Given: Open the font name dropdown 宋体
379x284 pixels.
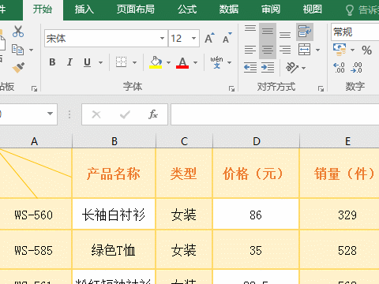Looking at the screenshot, I should point(162,39).
